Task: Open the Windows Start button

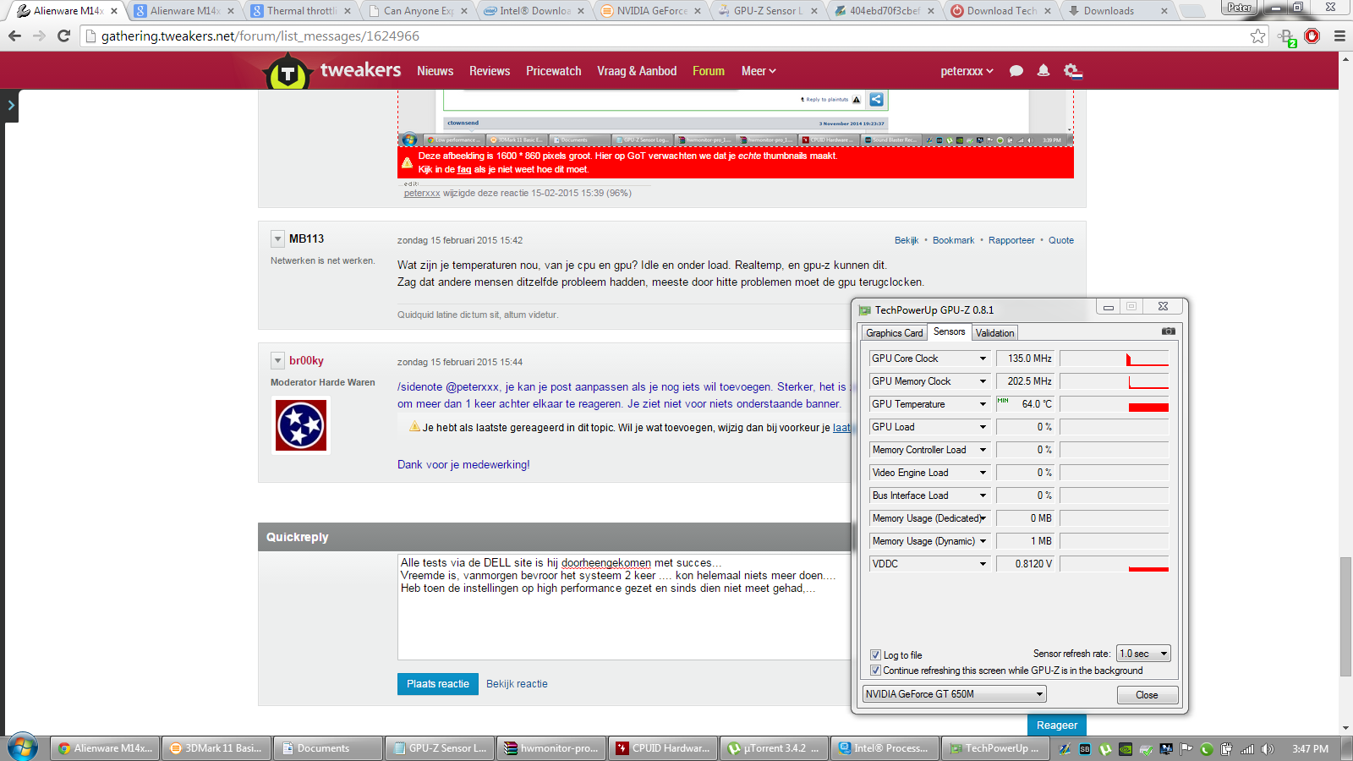Action: point(23,748)
